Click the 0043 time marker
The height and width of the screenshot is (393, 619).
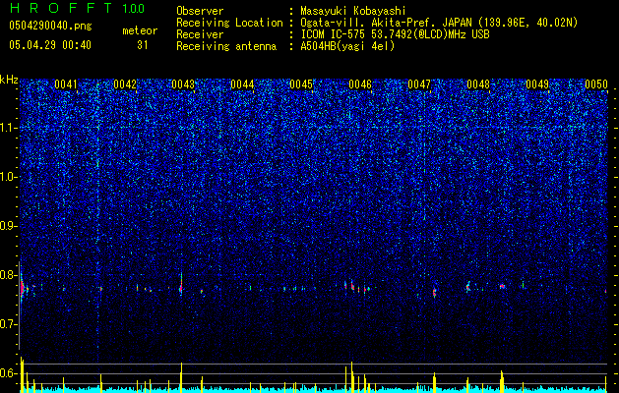pyautogui.click(x=183, y=84)
